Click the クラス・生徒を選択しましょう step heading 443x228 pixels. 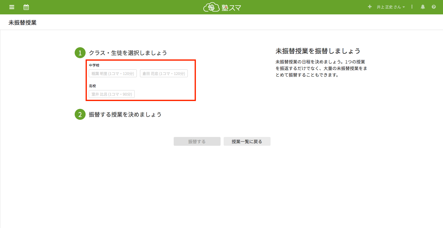coord(128,53)
